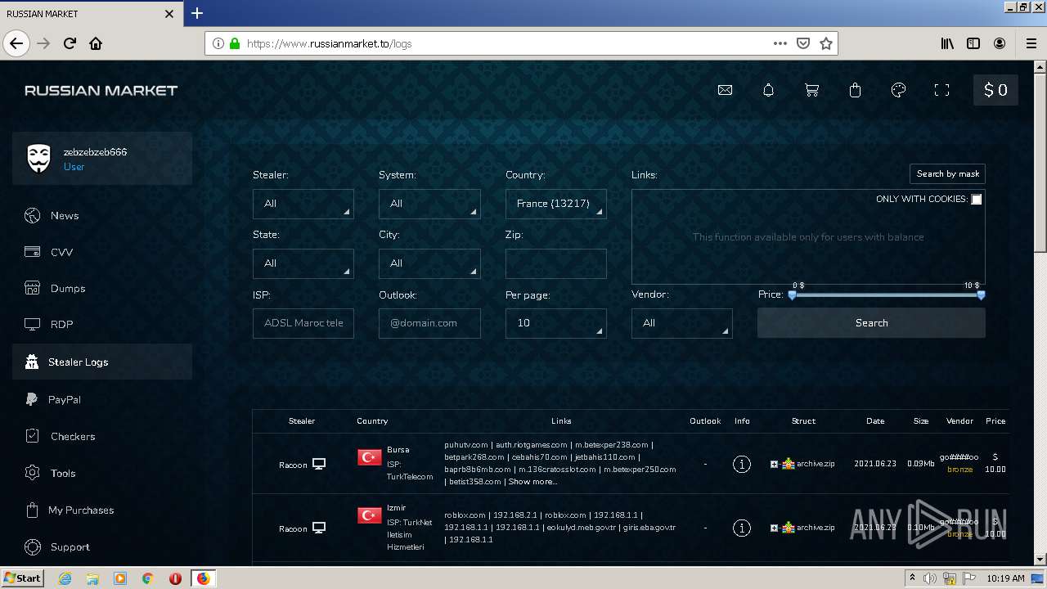Open the Firefox hamburger menu
This screenshot has width=1047, height=589.
(x=1031, y=43)
